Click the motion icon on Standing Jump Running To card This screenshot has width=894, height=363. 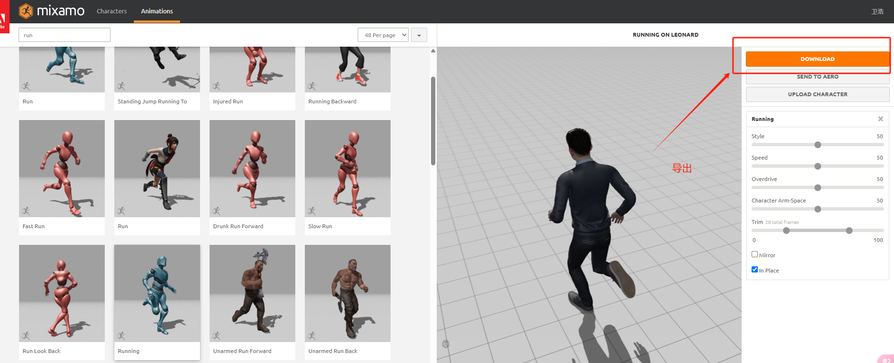pos(121,86)
